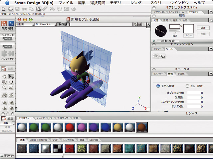
Task: Select the magnifier zoom tool
Action: click(x=4, y=87)
